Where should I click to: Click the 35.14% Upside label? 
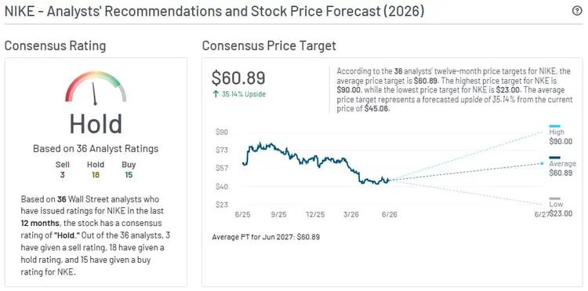click(244, 94)
